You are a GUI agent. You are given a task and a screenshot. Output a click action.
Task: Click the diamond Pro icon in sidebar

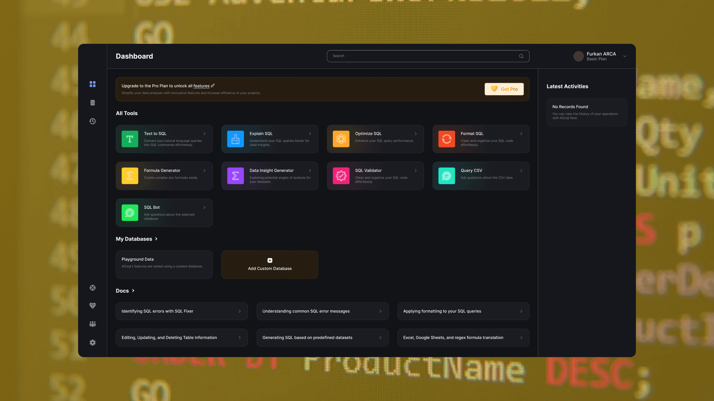point(93,306)
